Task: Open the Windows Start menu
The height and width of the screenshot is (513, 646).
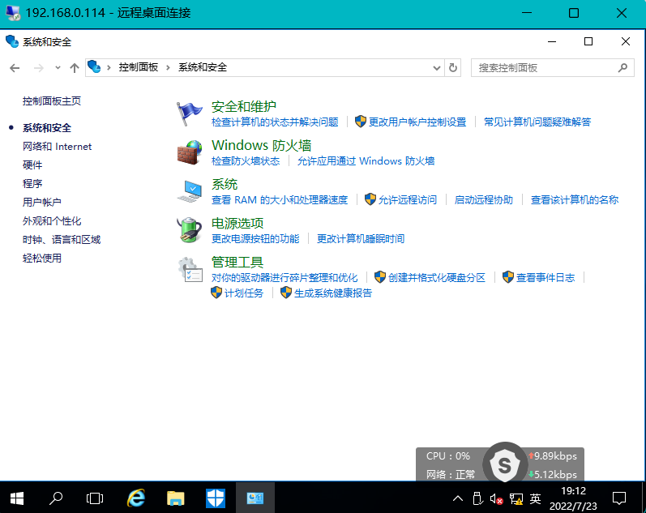Action: 16,498
